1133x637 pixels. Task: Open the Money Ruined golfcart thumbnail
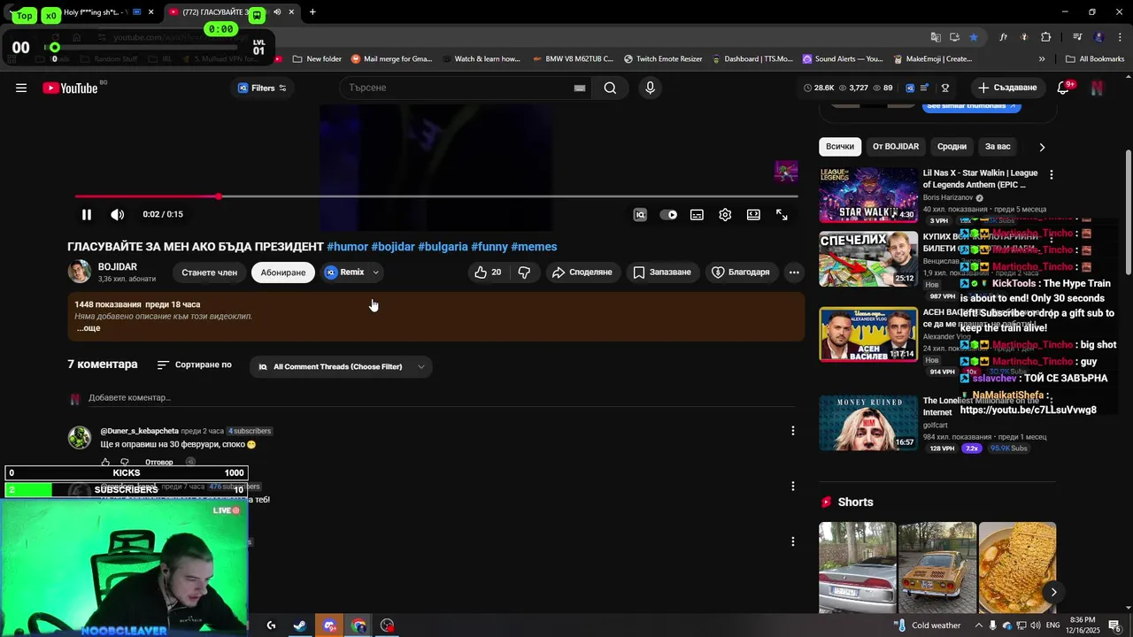point(868,423)
